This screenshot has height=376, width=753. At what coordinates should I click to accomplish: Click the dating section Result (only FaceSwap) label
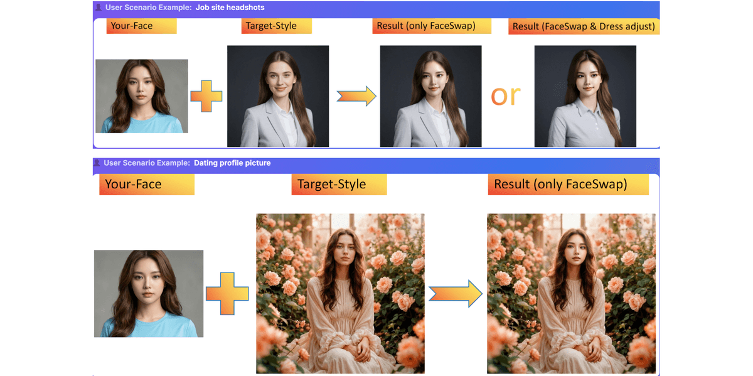(568, 184)
